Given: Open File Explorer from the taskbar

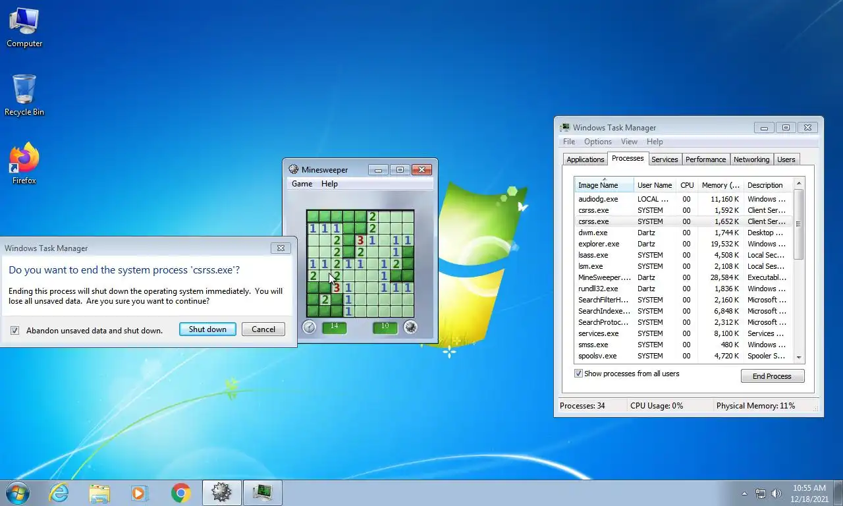Looking at the screenshot, I should (99, 493).
